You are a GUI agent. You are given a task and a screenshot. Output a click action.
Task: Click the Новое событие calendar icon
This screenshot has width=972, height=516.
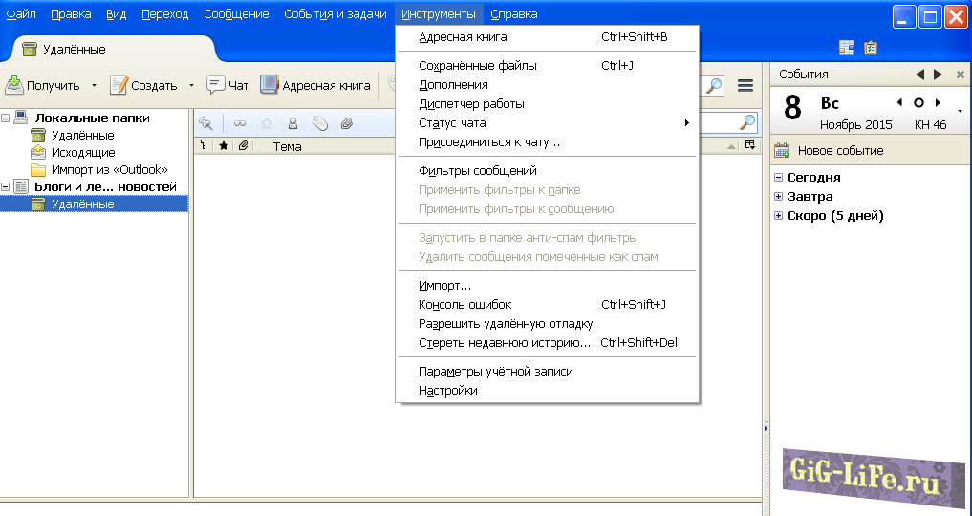[x=782, y=150]
